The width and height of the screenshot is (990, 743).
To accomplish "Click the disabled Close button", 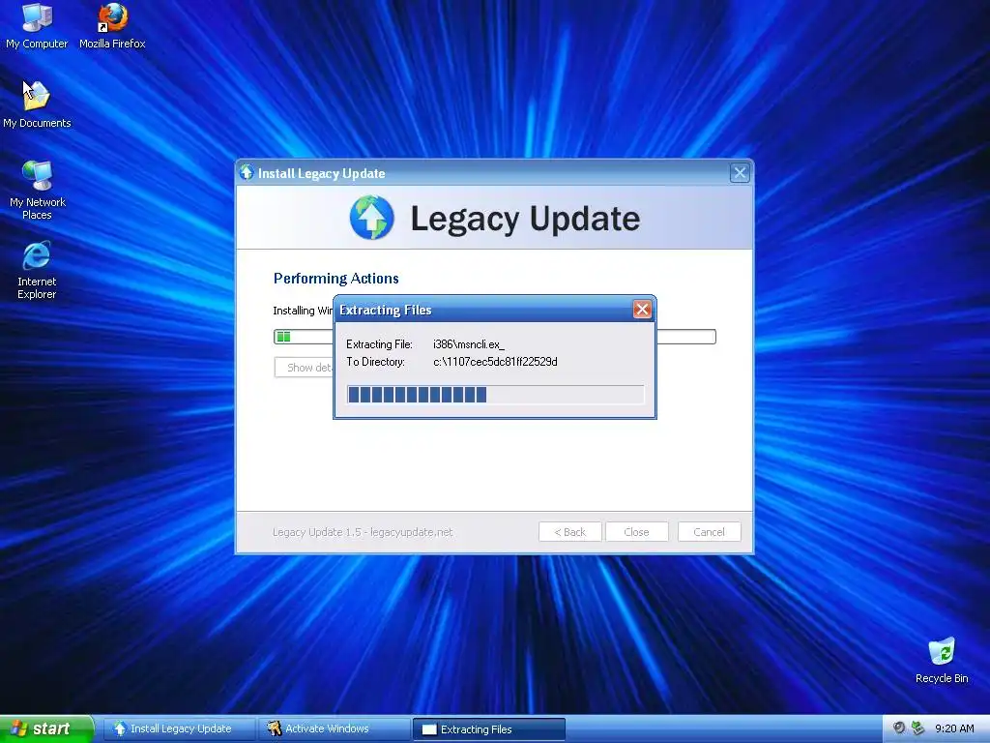I will 636,532.
